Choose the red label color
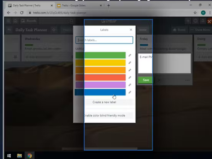 click(101, 77)
